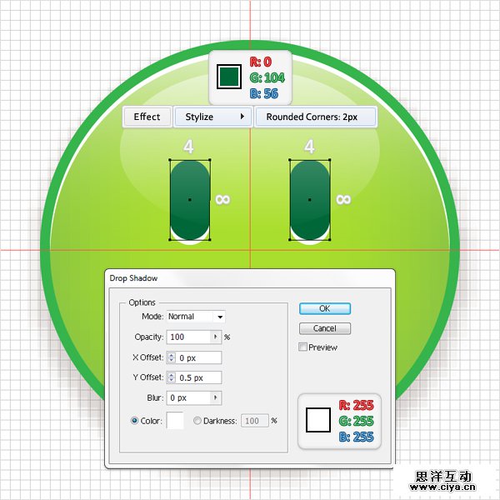
Task: Enable the Preview checkbox
Action: click(303, 347)
